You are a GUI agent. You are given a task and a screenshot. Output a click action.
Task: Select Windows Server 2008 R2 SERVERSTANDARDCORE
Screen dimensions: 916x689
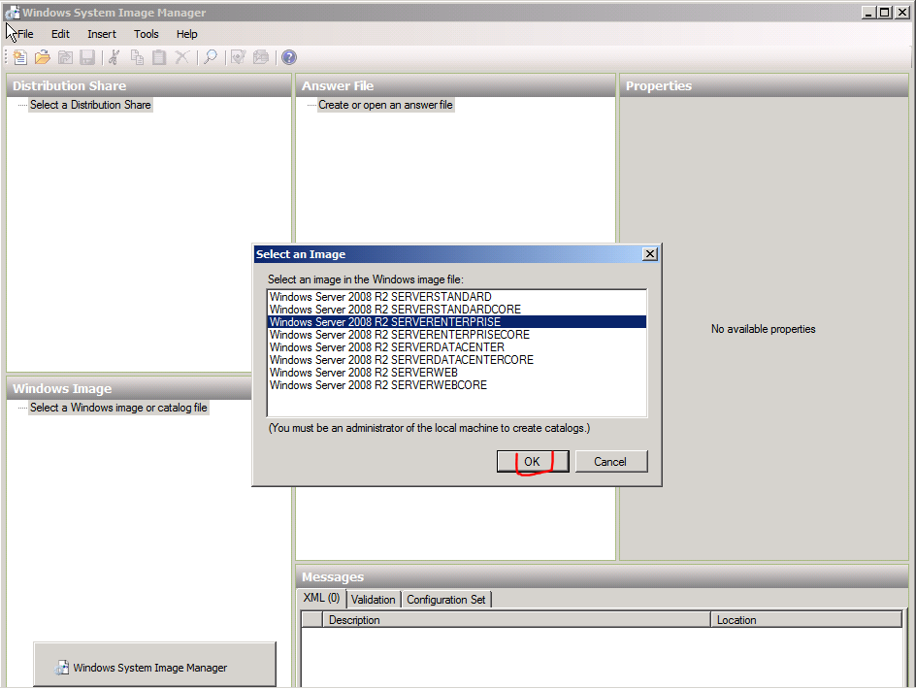point(457,310)
